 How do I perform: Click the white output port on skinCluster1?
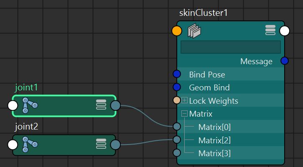pyautogui.click(x=285, y=31)
